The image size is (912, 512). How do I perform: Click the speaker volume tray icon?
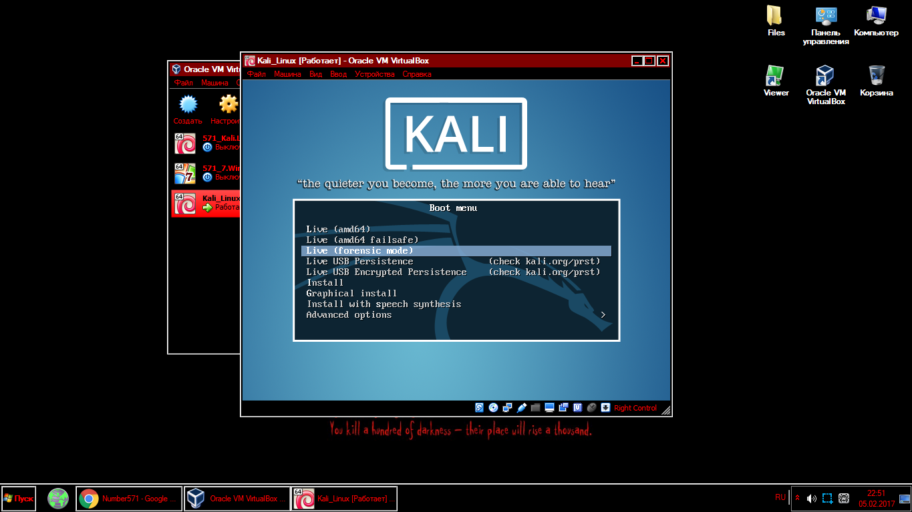pos(811,498)
